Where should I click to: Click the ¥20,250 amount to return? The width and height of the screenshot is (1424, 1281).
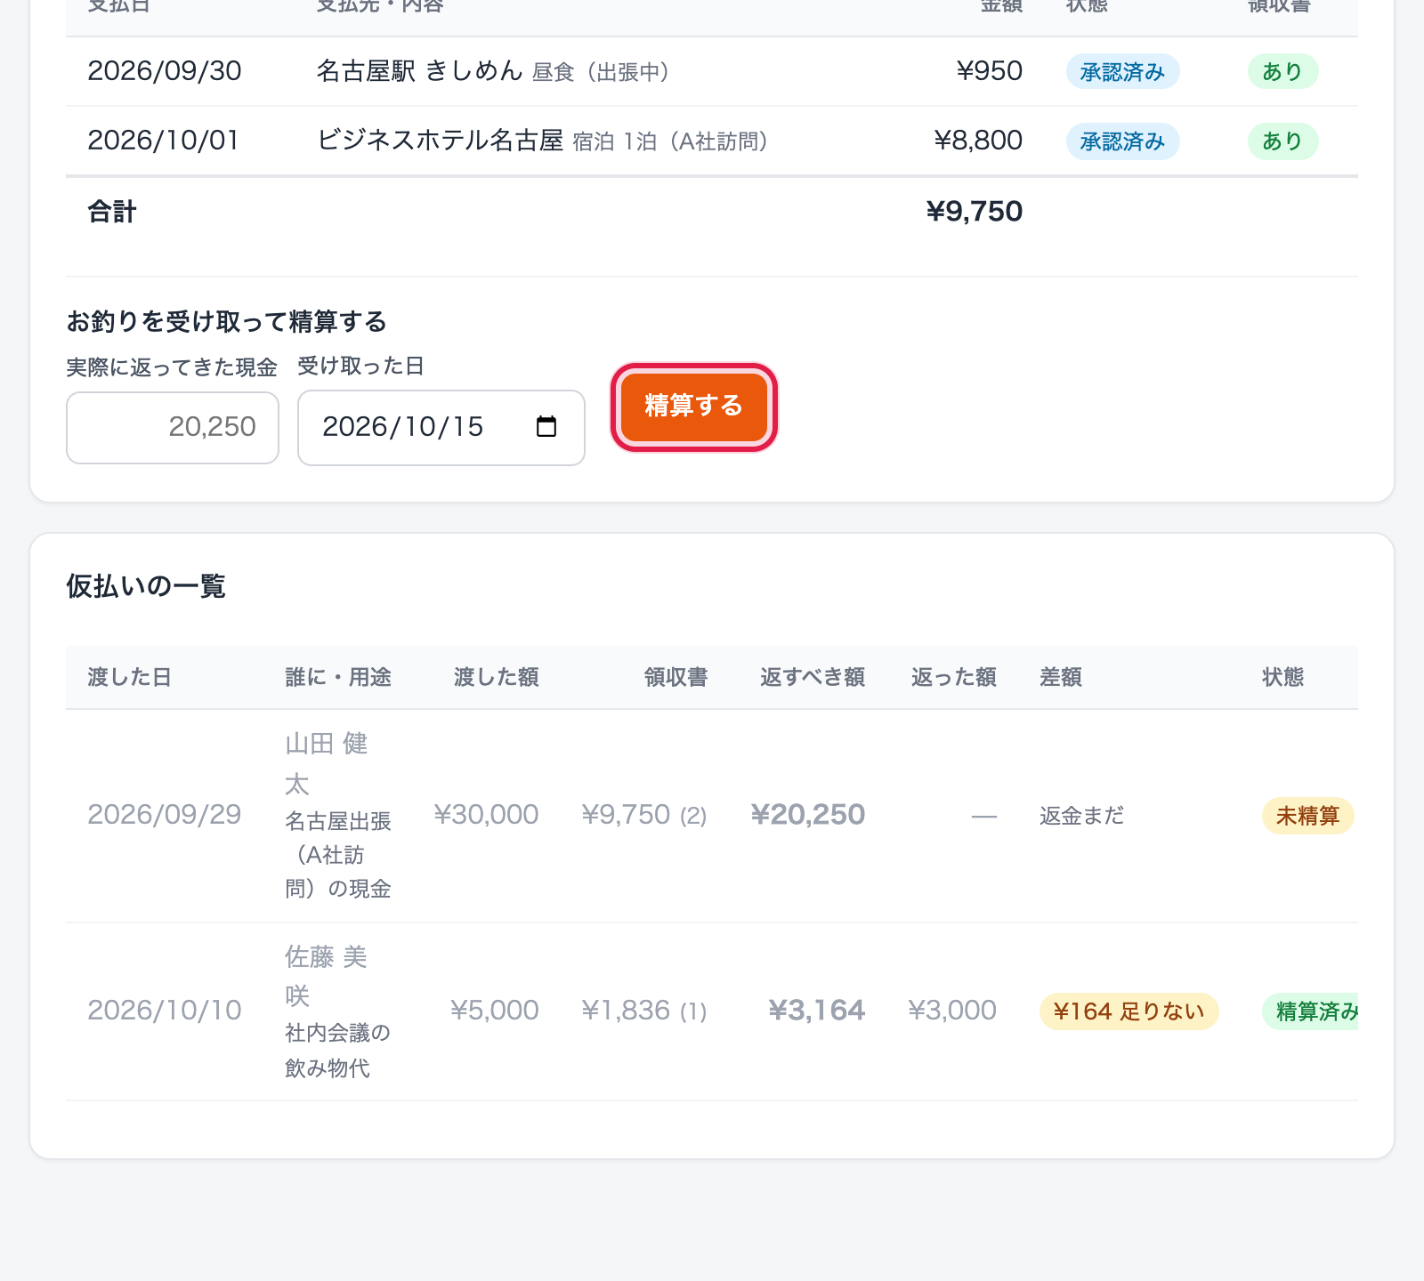(x=808, y=815)
